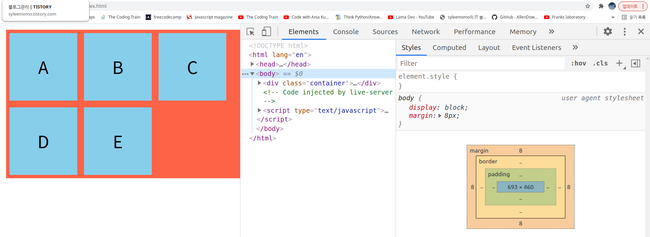Click the live-server injected comment line
The width and height of the screenshot is (650, 237).
[328, 96]
